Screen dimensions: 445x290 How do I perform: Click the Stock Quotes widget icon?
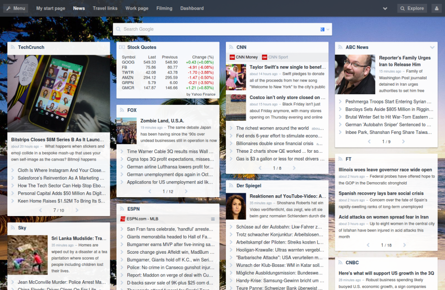click(122, 47)
